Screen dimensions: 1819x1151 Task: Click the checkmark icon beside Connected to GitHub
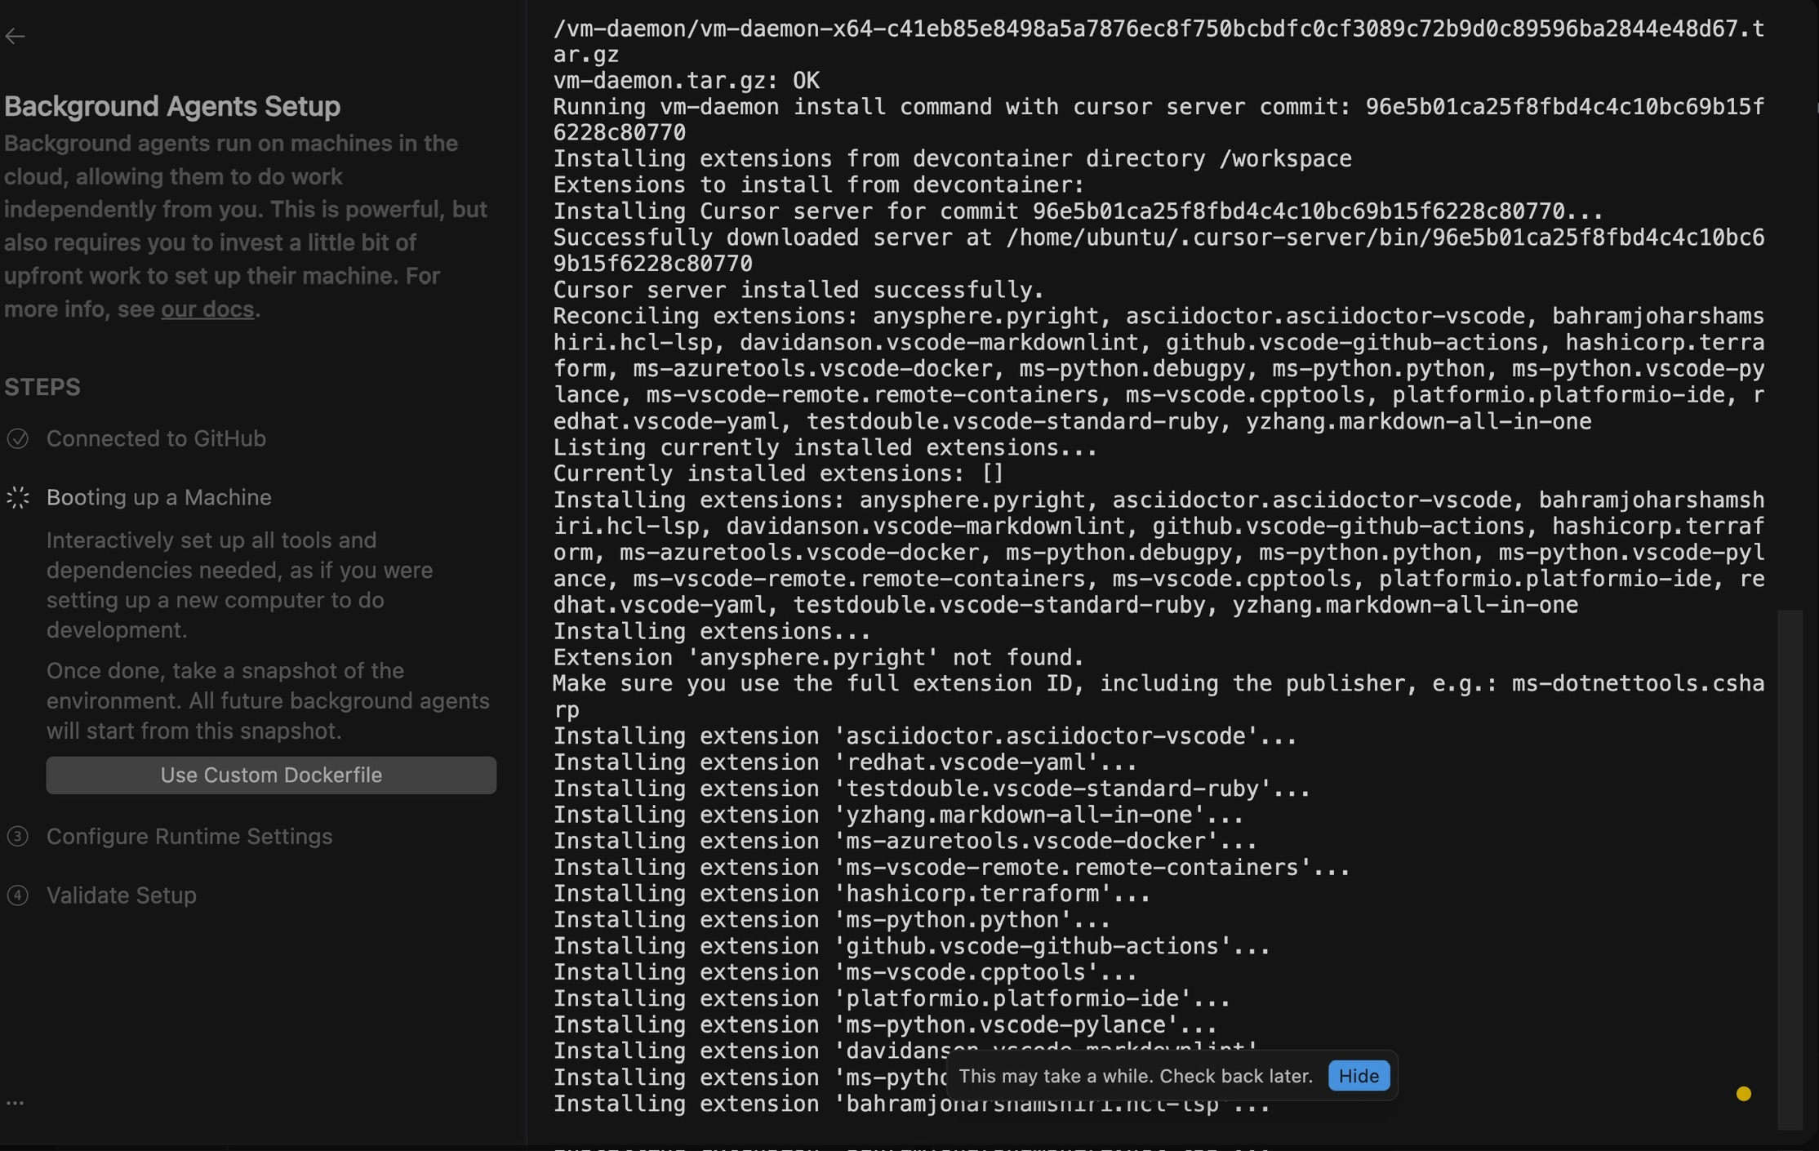point(18,439)
